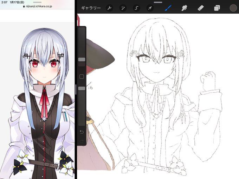Tap the 2:07 clock in status bar
Image resolution: width=239 pixels, height=179 pixels.
4,2
